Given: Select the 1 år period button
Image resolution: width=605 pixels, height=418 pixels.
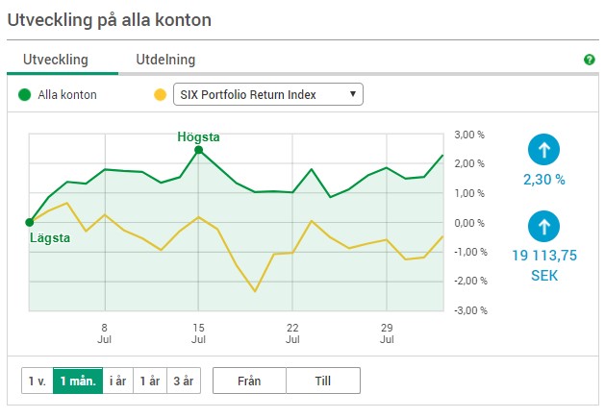Looking at the screenshot, I should click(150, 381).
